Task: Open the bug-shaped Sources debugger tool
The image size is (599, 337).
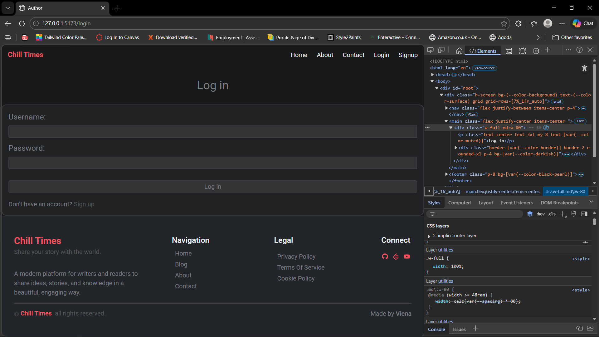Action: pyautogui.click(x=523, y=51)
